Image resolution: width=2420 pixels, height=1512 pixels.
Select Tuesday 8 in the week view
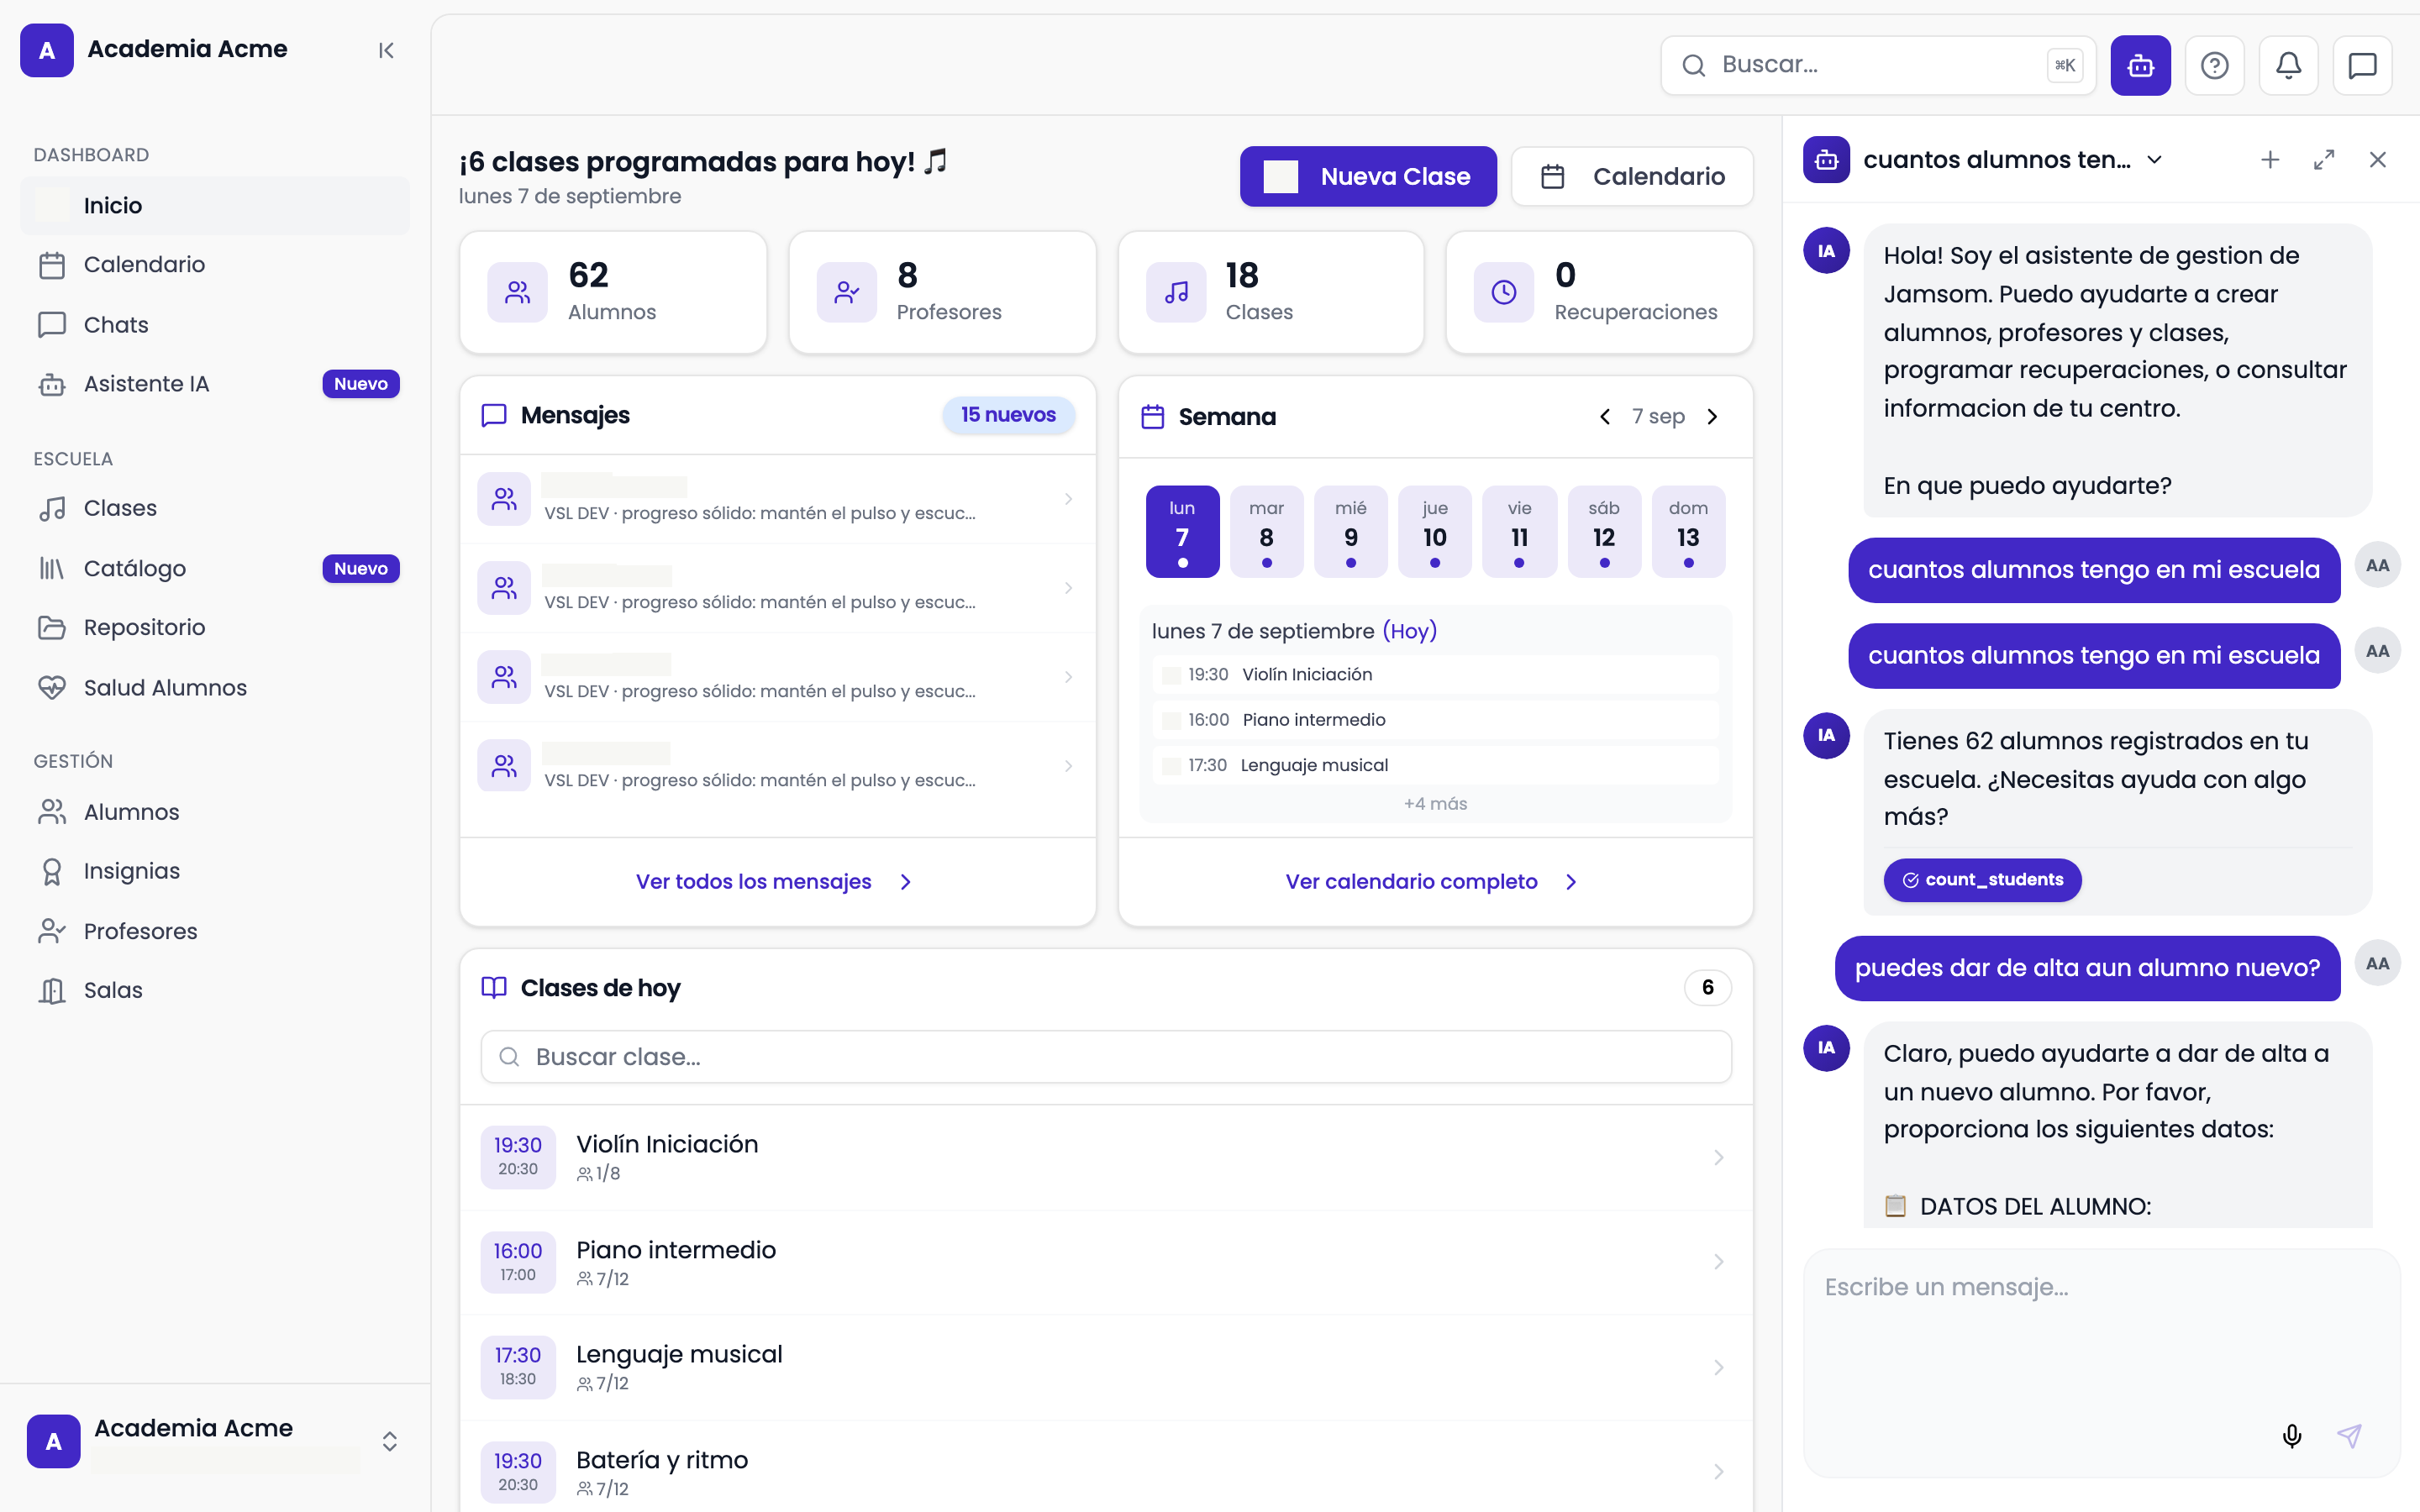1266,532
